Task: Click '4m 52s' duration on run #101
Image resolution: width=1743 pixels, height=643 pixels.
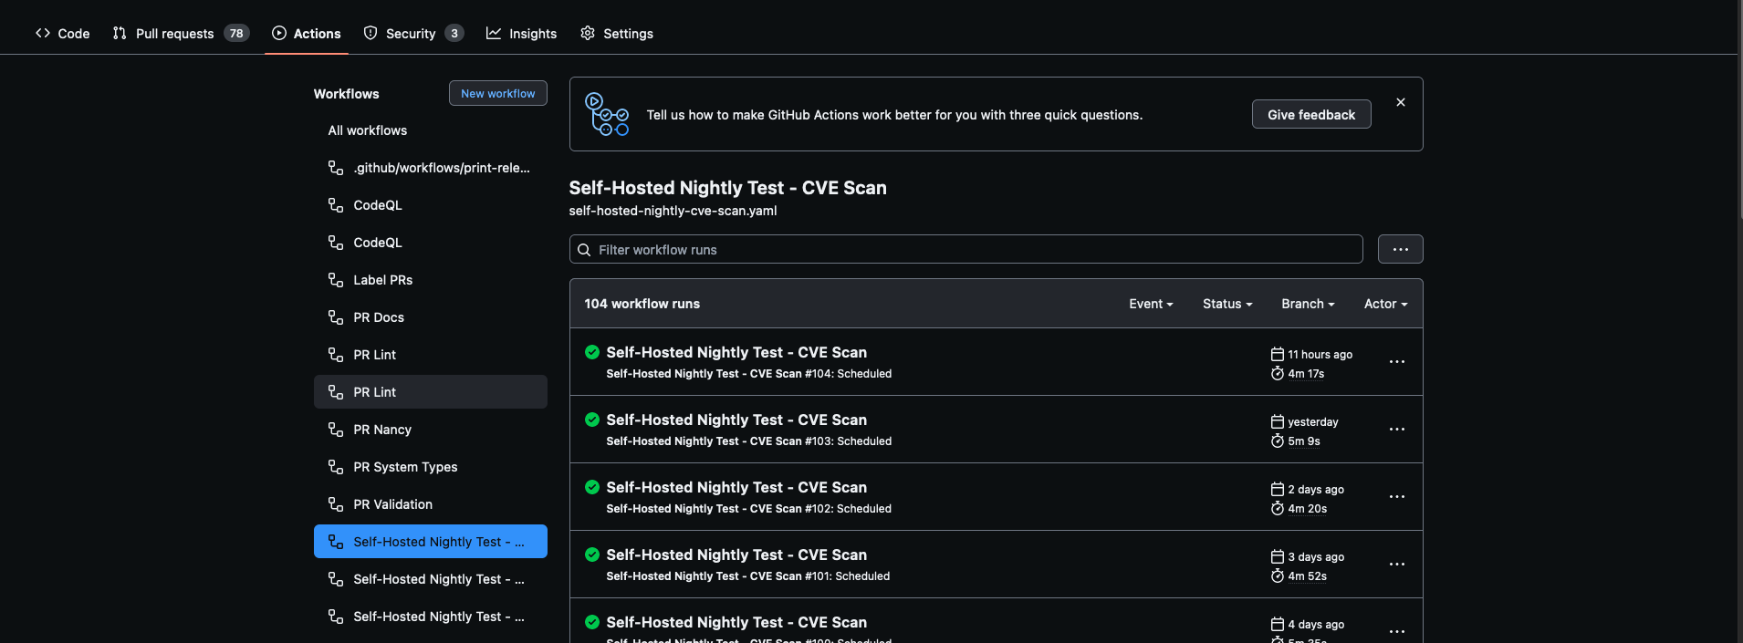Action: tap(1307, 576)
